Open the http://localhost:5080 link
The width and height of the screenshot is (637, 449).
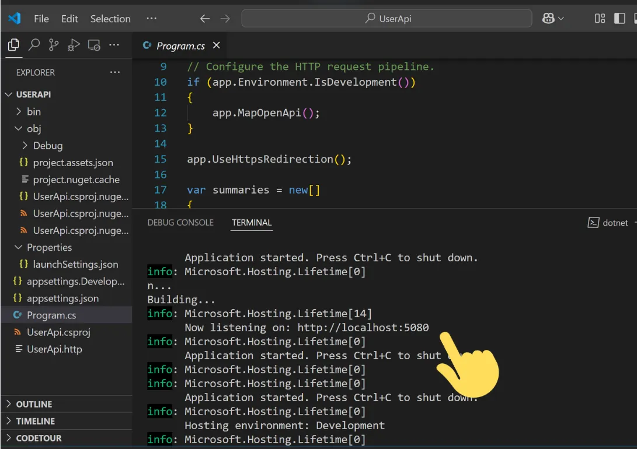point(363,327)
